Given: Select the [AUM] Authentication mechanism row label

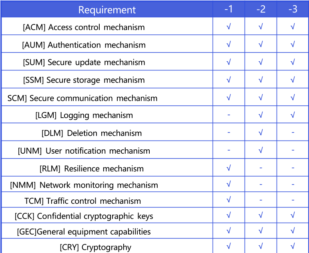Looking at the screenshot, I should 84,45.
